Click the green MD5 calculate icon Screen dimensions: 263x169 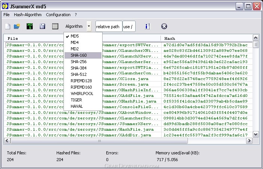coord(30,26)
